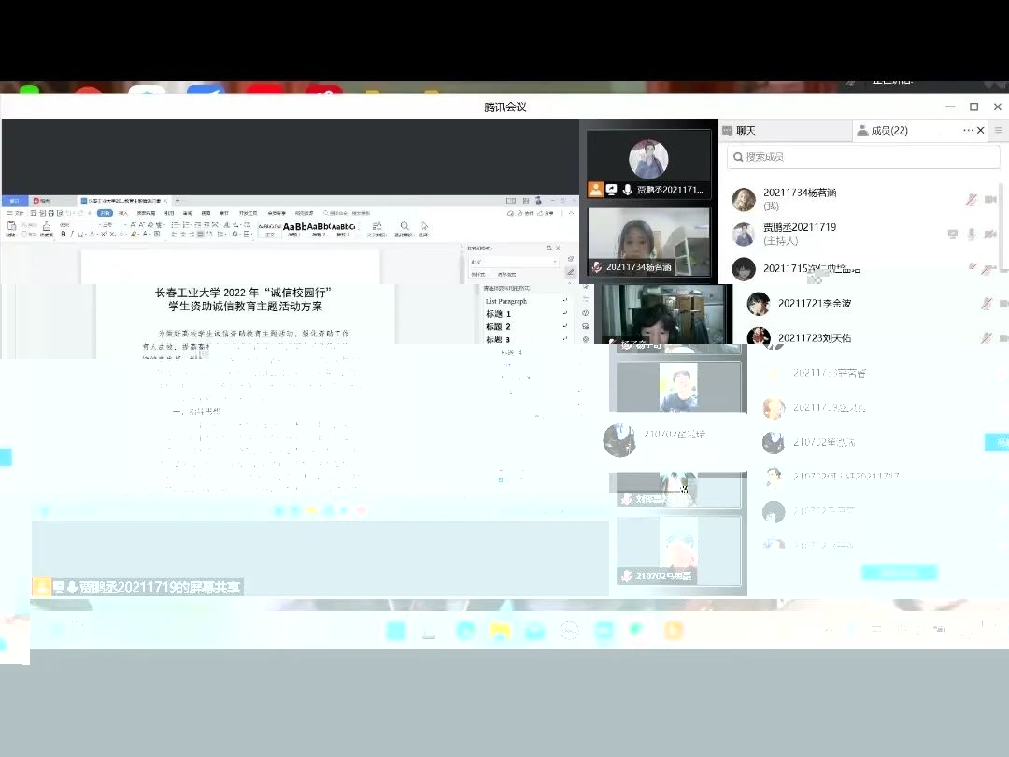The height and width of the screenshot is (757, 1009).
Task: Select List Paragraph in styles list
Action: click(505, 301)
